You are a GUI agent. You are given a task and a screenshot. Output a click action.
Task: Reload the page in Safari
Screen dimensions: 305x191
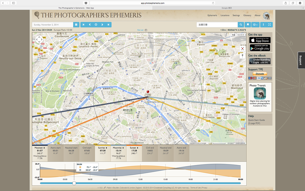(213, 3)
